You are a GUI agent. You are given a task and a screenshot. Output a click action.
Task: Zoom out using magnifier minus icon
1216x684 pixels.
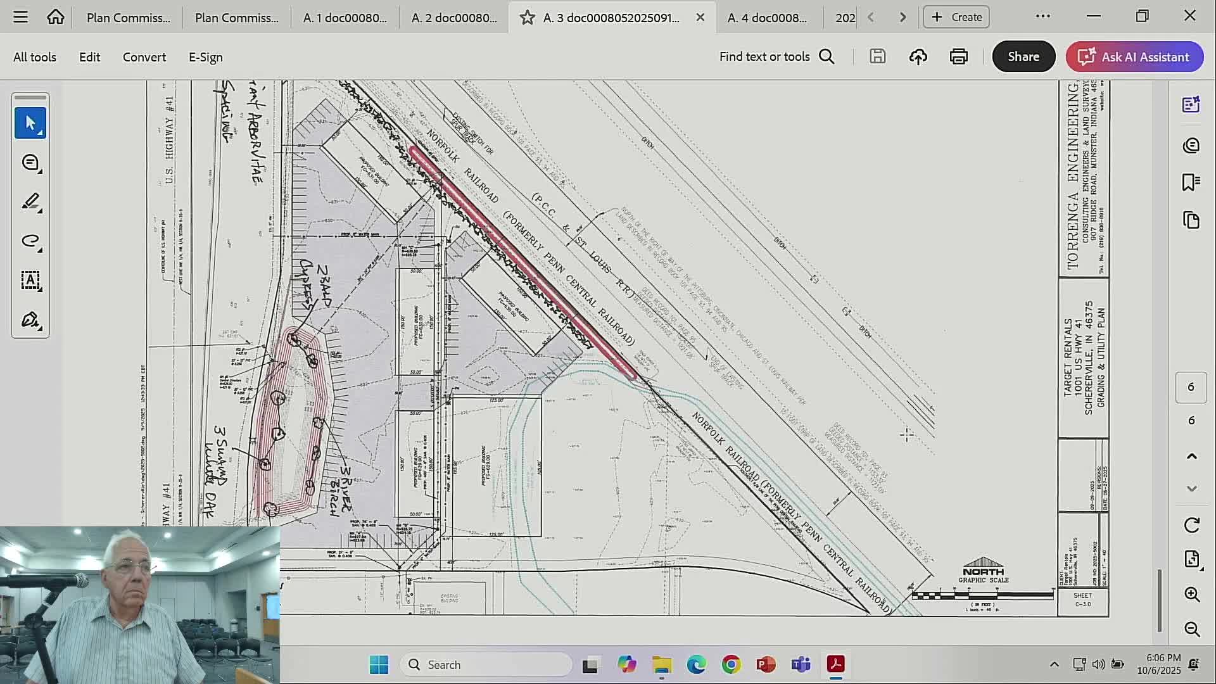tap(1191, 629)
